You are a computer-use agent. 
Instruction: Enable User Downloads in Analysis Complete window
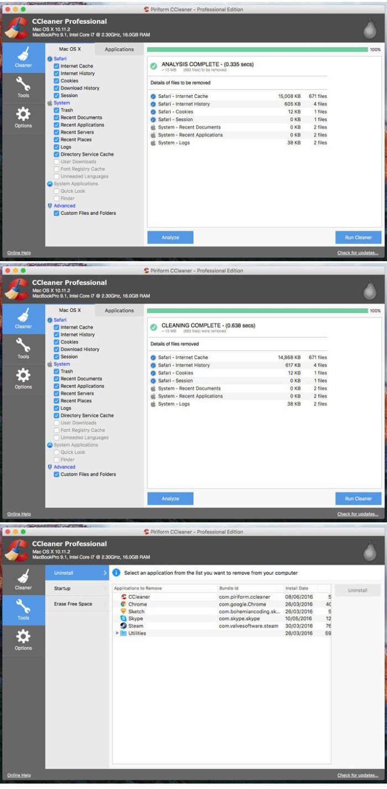56,162
